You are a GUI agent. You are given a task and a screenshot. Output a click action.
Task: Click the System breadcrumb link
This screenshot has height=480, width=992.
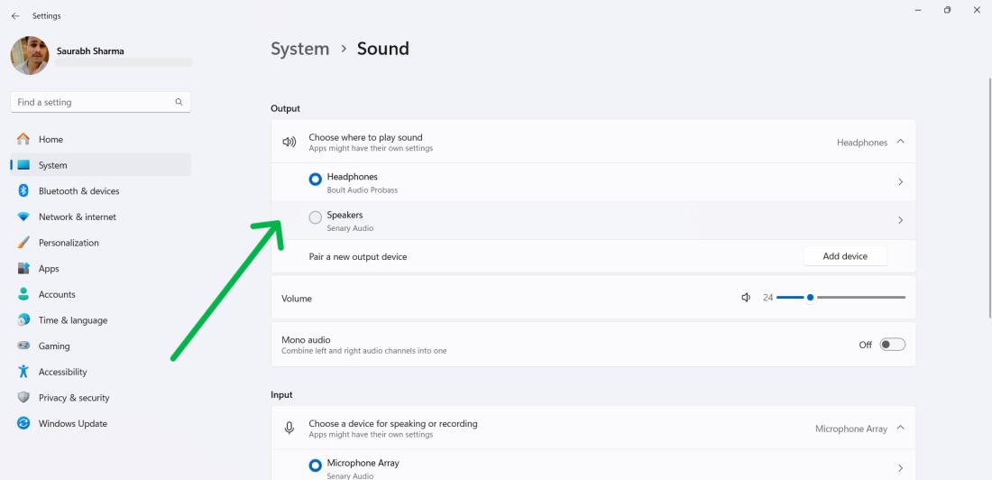(x=299, y=49)
